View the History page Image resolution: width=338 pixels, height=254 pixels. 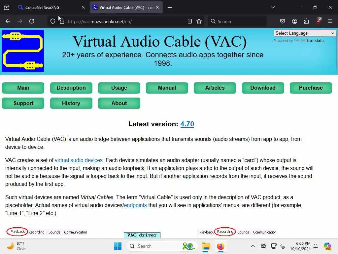click(x=71, y=103)
